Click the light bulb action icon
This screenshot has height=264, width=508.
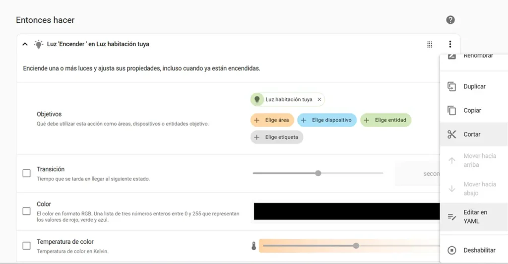point(38,44)
